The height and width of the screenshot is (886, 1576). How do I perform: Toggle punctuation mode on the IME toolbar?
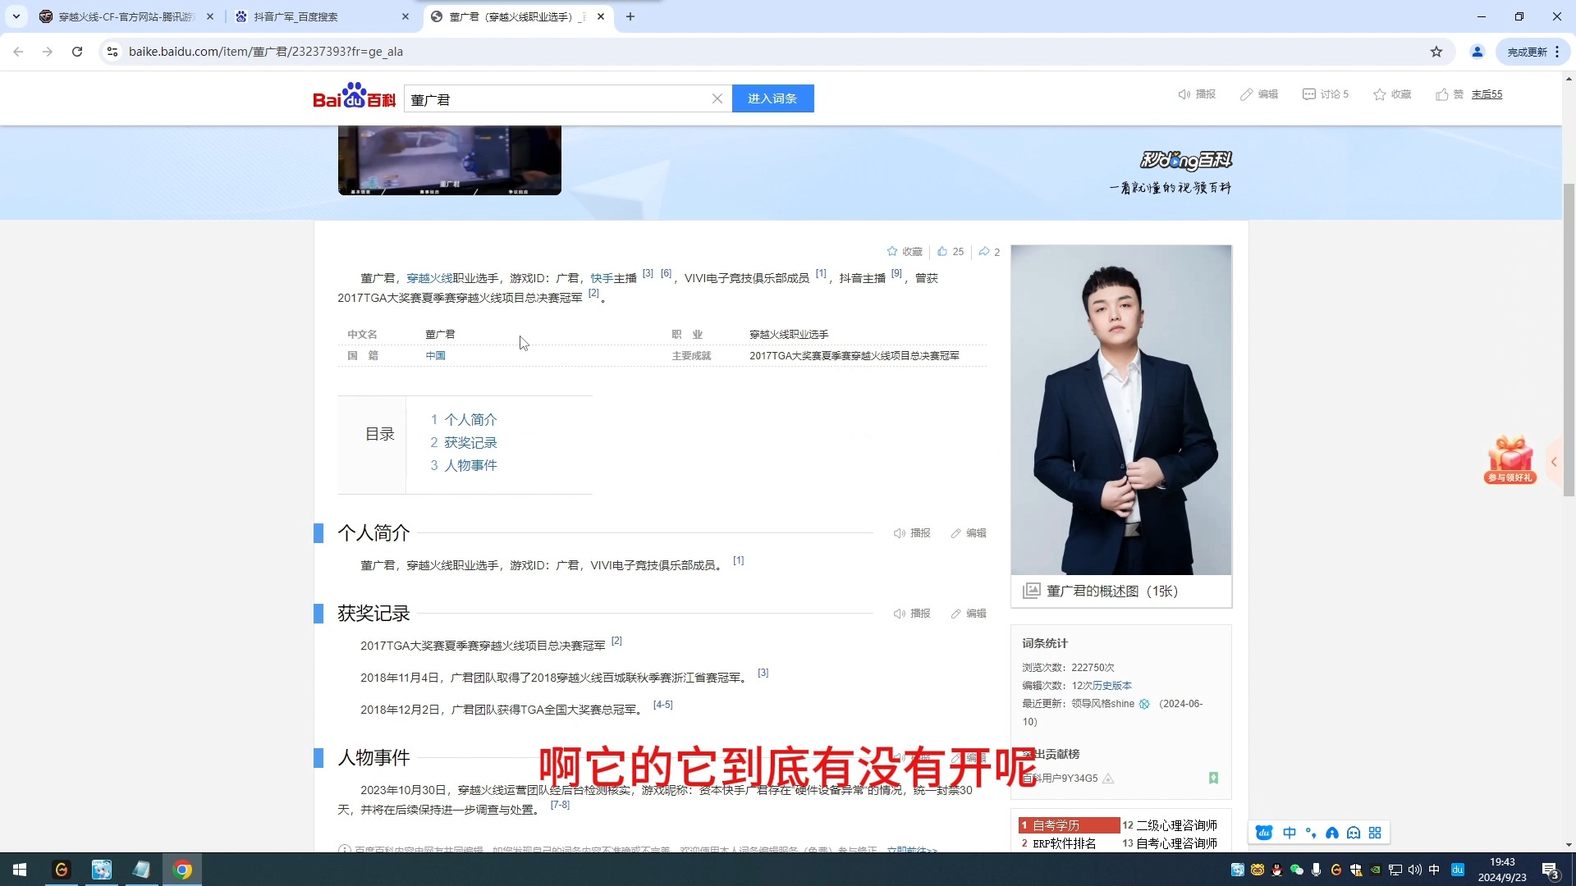pyautogui.click(x=1311, y=833)
